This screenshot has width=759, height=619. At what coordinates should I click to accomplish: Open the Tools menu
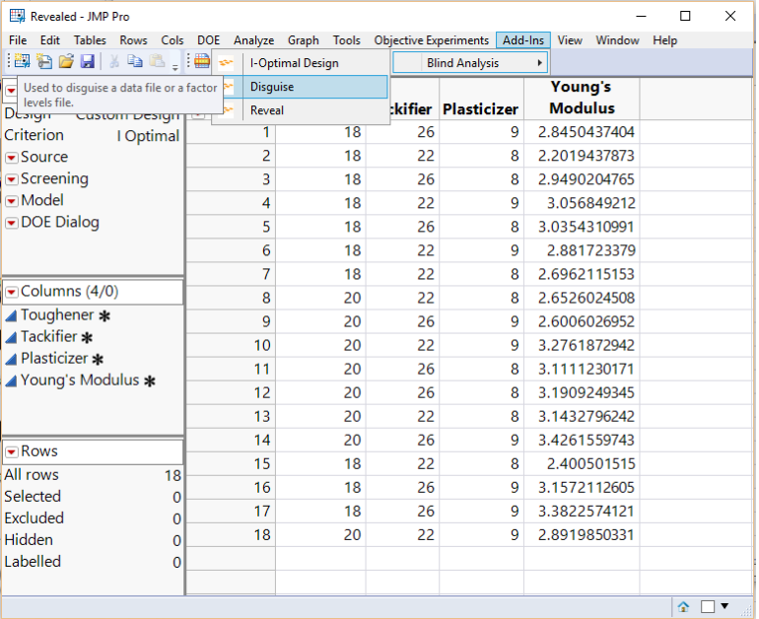coord(346,40)
